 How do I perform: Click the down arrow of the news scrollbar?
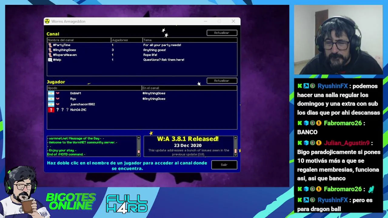[x=236, y=155]
